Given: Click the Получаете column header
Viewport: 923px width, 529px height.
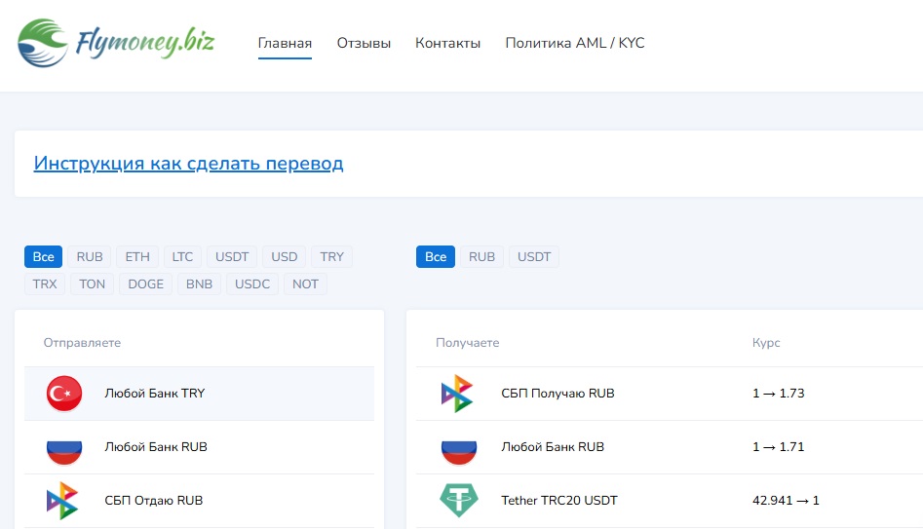Looking at the screenshot, I should (468, 343).
